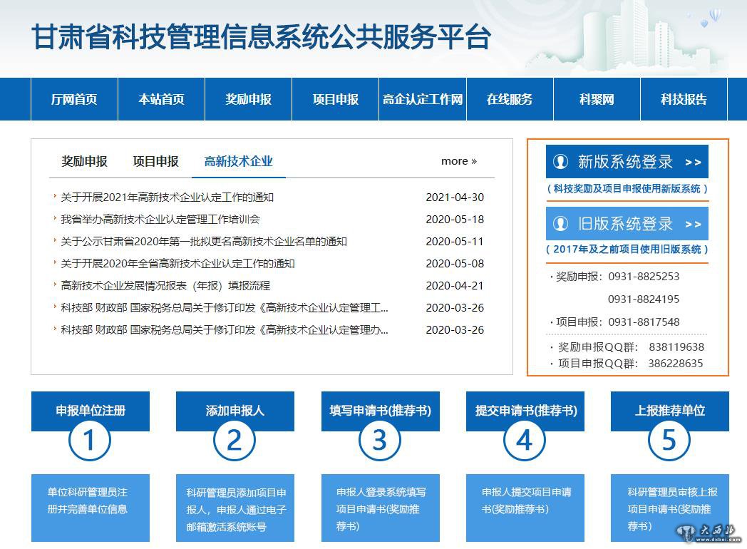Click the step 4 circle icon
Viewport: 747px width, 549px height.
pyautogui.click(x=524, y=441)
